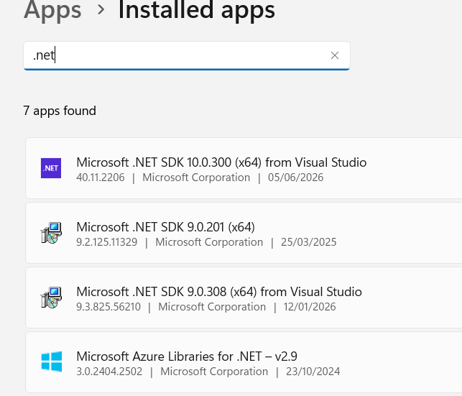This screenshot has height=396, width=462.
Task: Click the .NET SDK 9.0.201 installer icon
Action: (x=51, y=233)
